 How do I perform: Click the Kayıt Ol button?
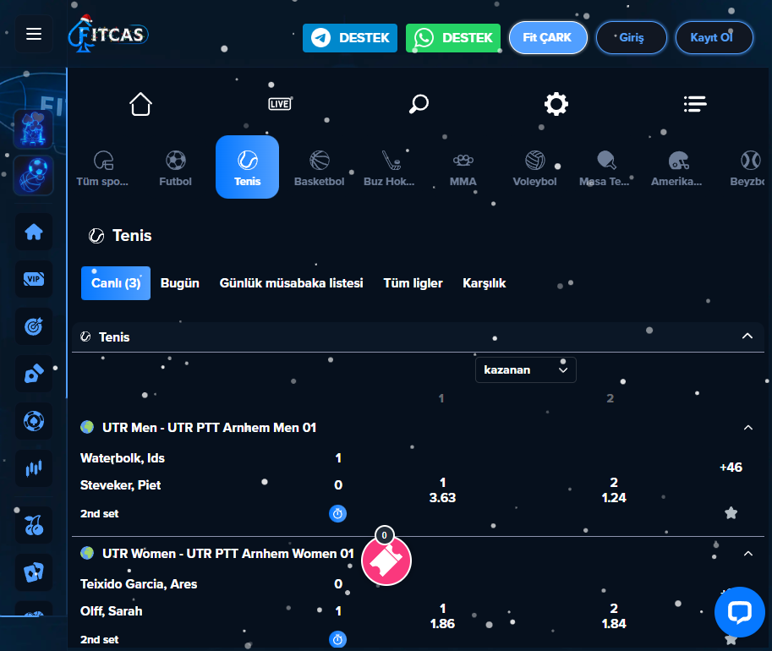pyautogui.click(x=714, y=38)
